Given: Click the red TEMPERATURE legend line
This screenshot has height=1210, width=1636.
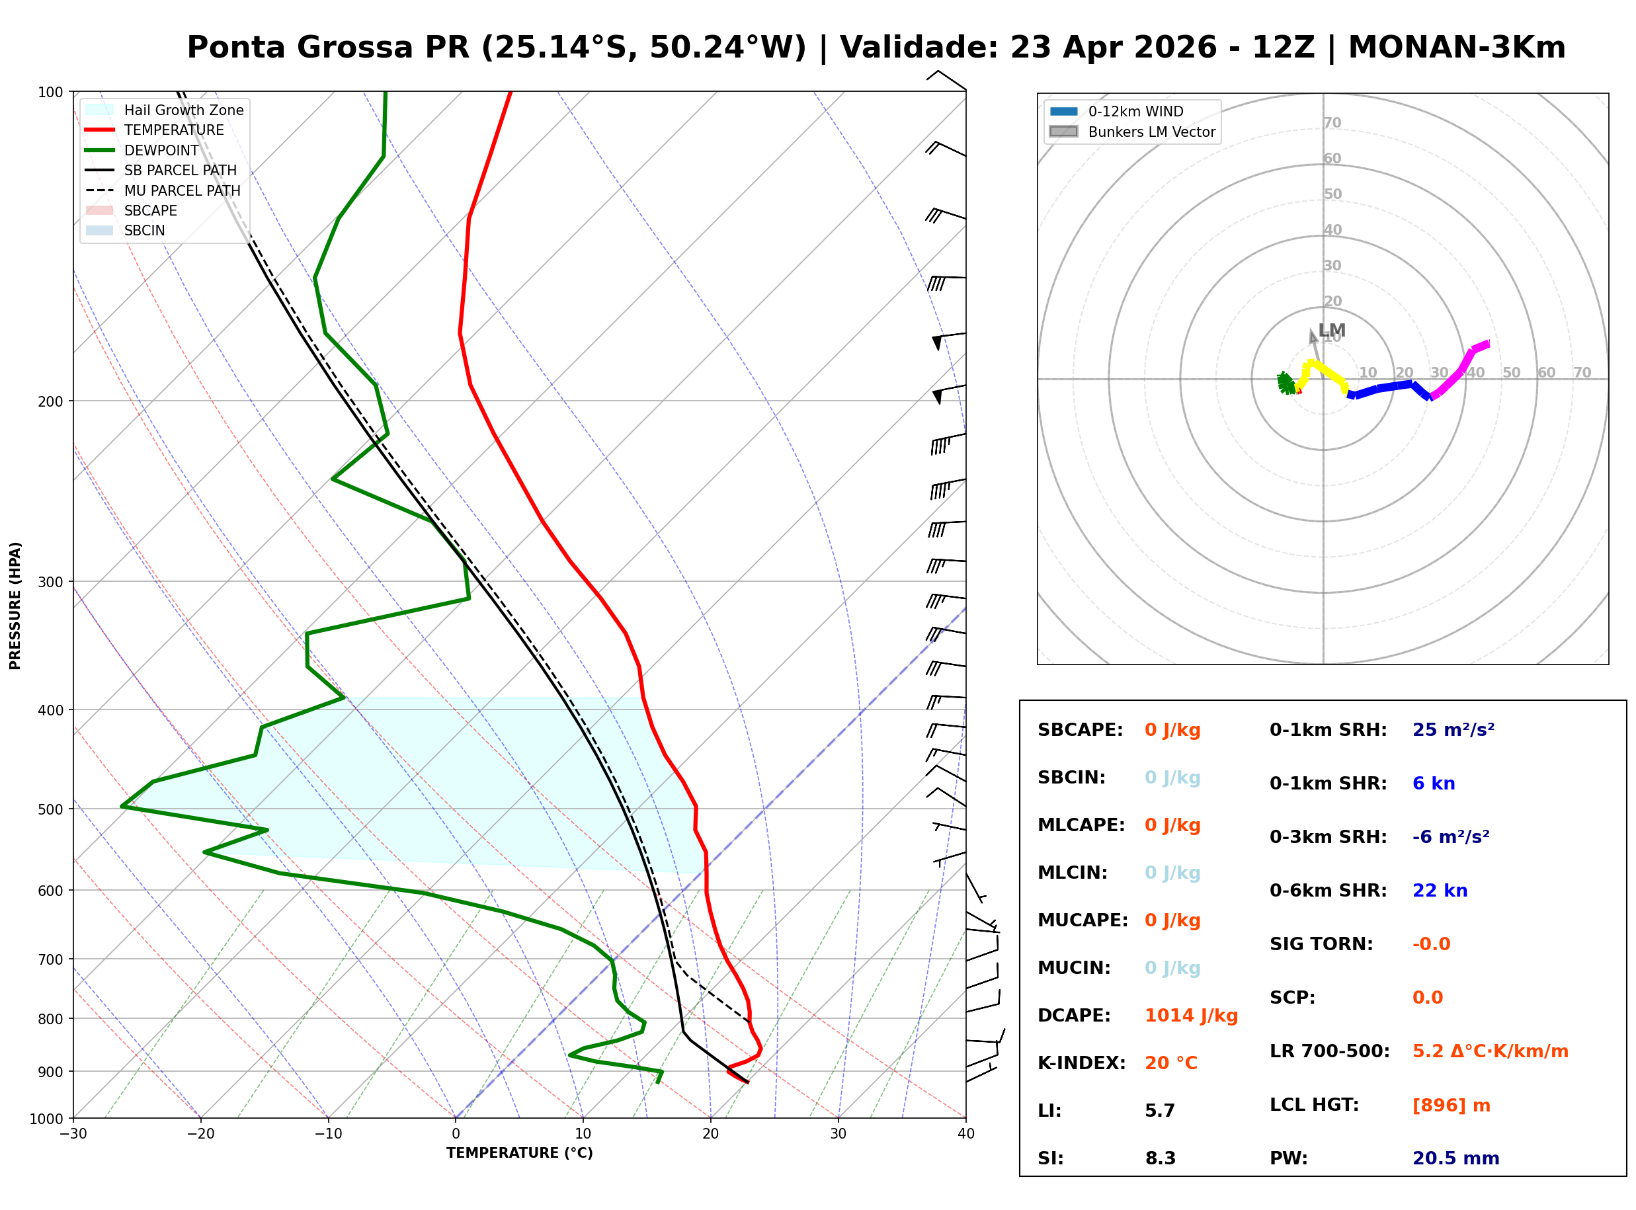Looking at the screenshot, I should point(100,130).
